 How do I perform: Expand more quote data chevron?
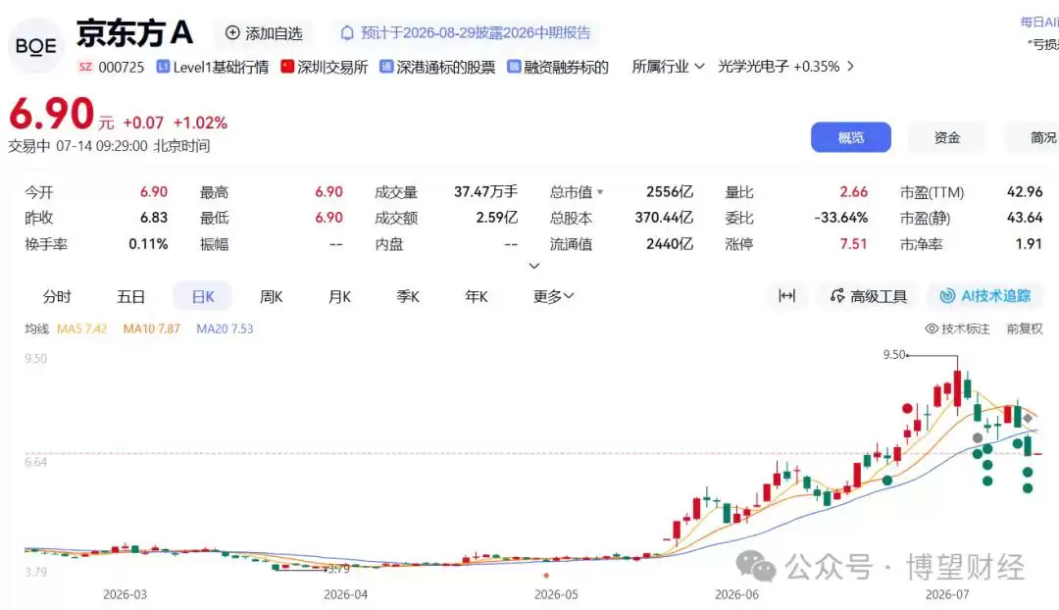pos(533,266)
